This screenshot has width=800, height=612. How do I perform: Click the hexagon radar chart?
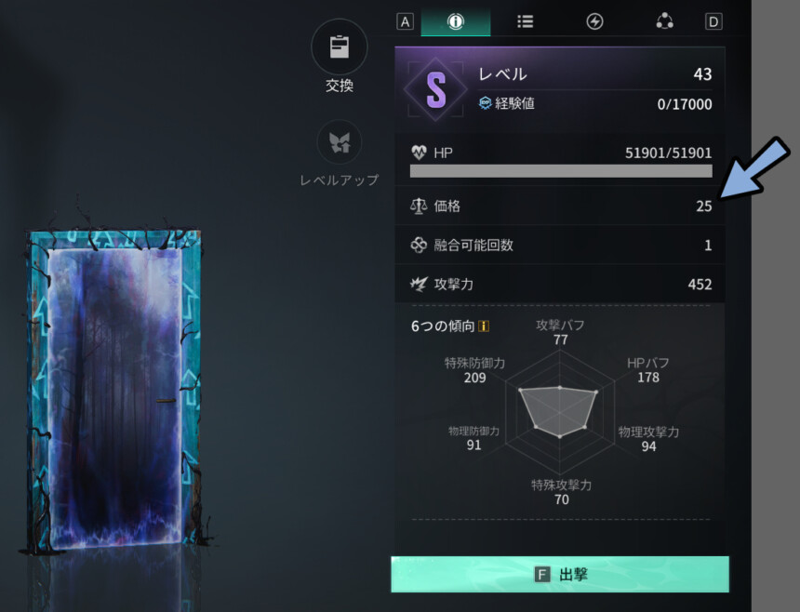click(560, 412)
